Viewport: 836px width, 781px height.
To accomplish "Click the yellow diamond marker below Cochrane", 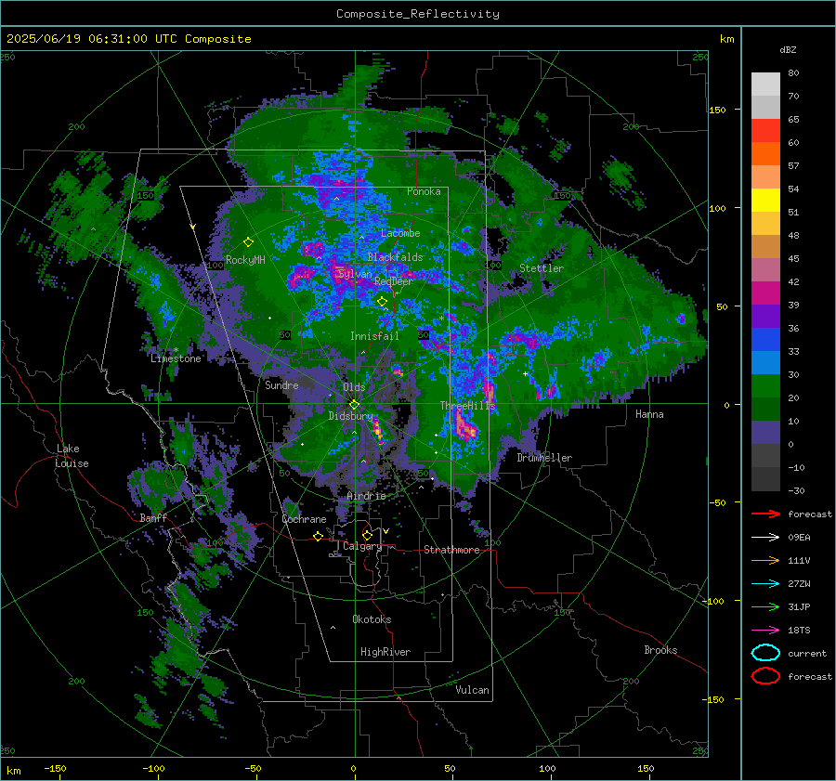I will pyautogui.click(x=319, y=537).
